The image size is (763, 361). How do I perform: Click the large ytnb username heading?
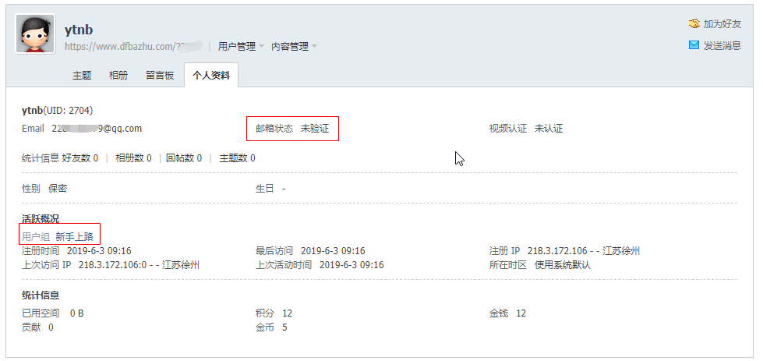point(79,30)
